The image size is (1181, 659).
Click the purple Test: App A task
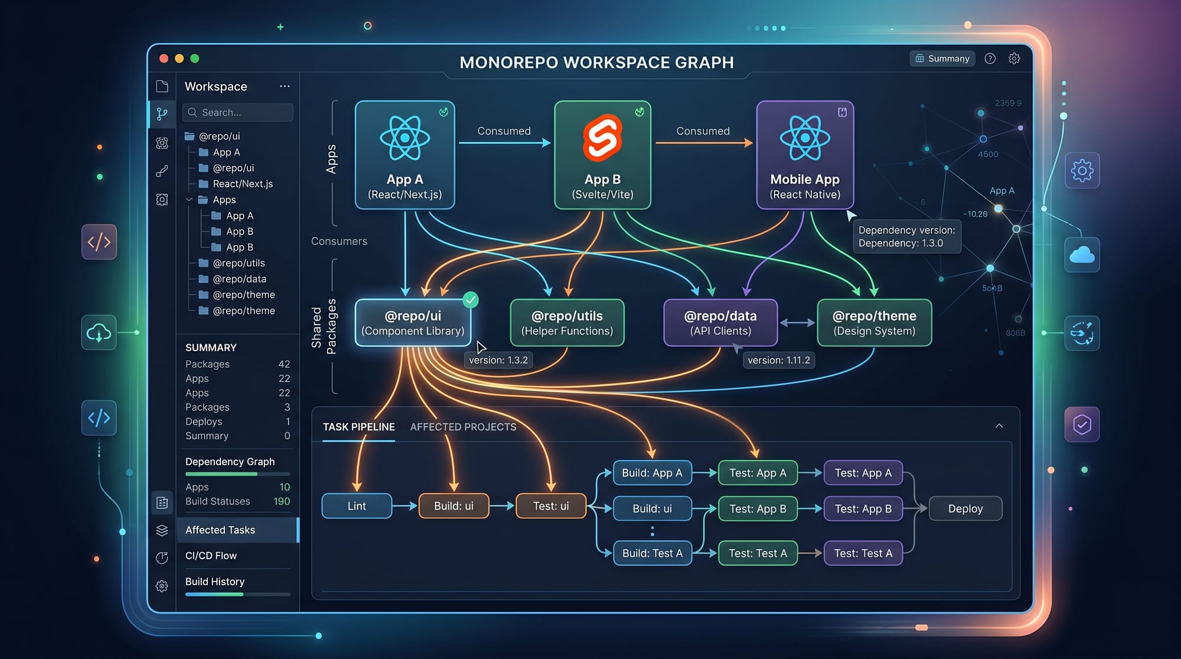point(863,473)
